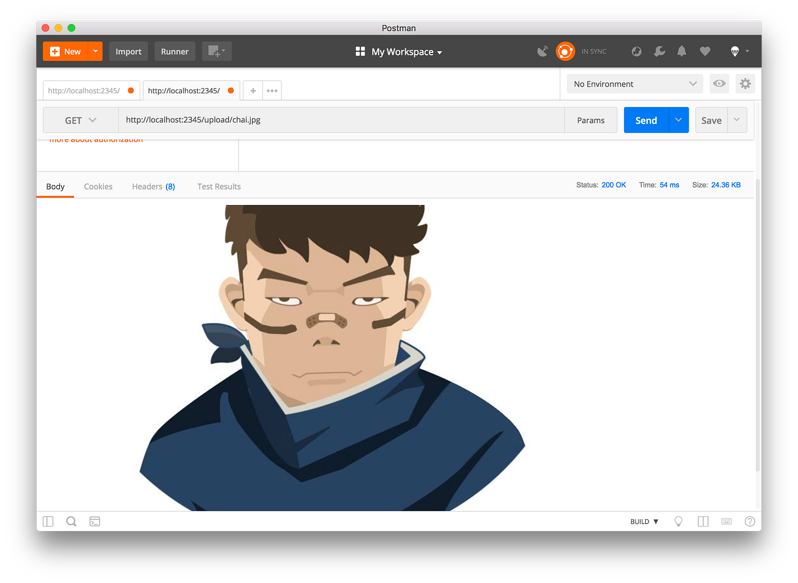798x583 pixels.
Task: Open the Interceptor globe icon
Action: 636,51
